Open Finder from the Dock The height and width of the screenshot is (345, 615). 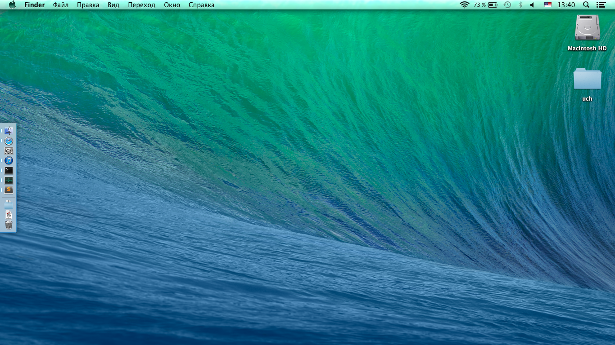(9, 131)
